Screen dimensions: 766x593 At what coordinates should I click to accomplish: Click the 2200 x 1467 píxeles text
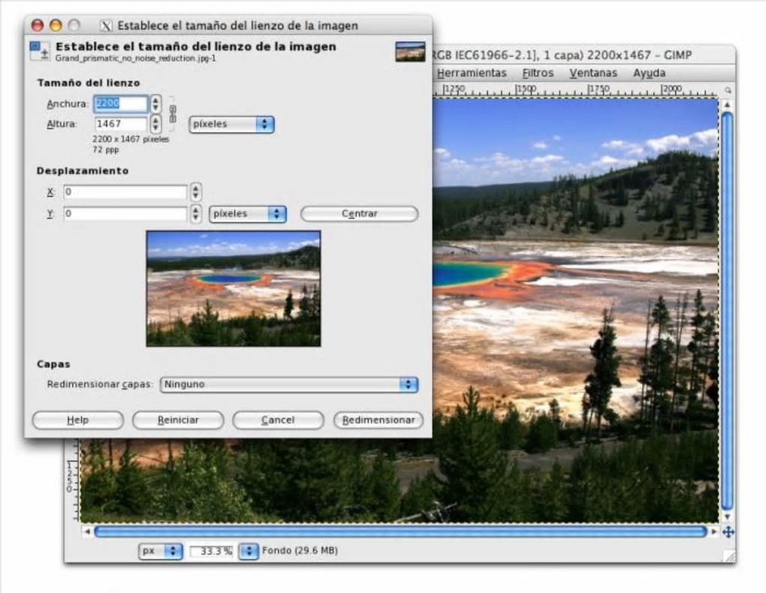131,139
